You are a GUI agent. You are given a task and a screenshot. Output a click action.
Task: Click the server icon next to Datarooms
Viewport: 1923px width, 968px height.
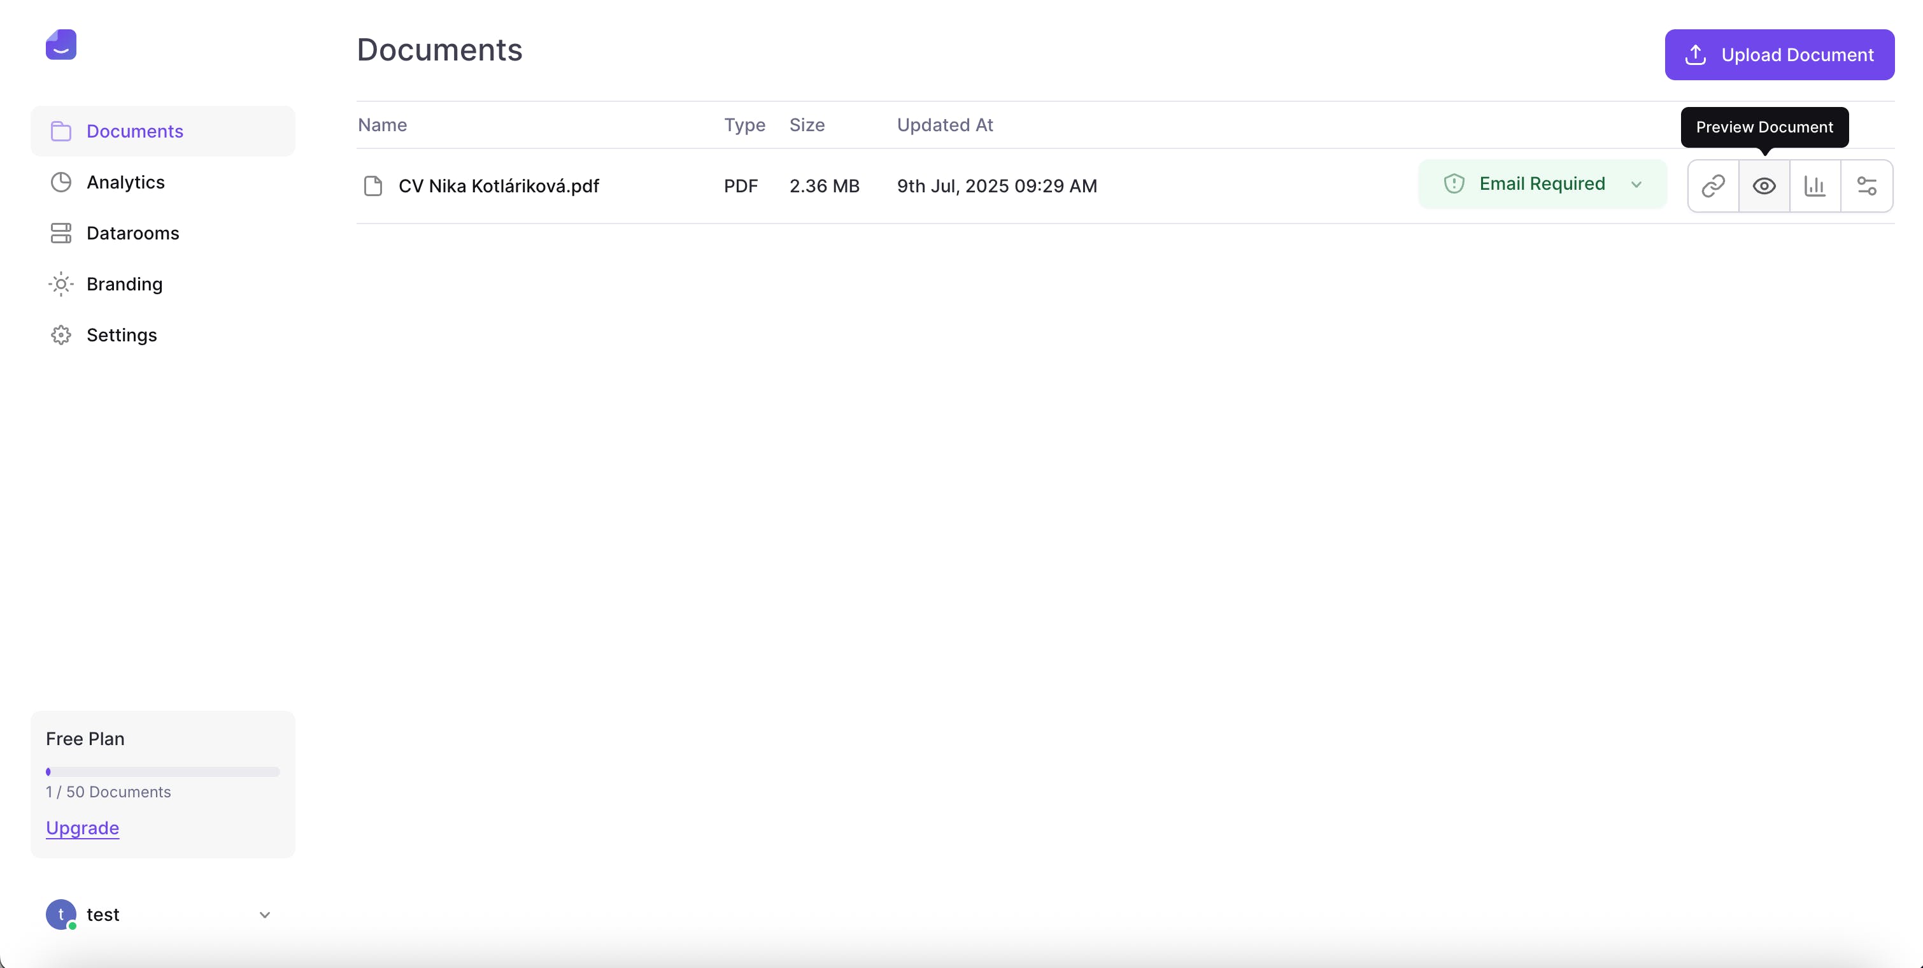tap(61, 233)
